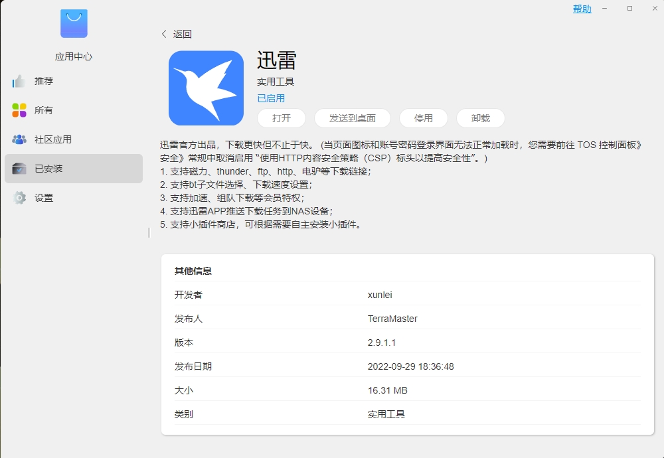The width and height of the screenshot is (664, 458).
Task: Close the App Center window
Action: pos(655,9)
